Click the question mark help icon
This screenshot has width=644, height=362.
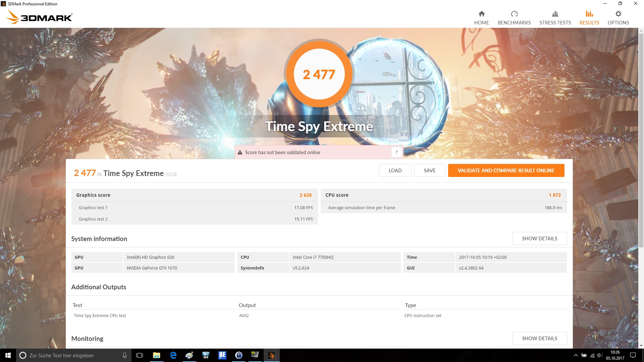[x=396, y=152]
